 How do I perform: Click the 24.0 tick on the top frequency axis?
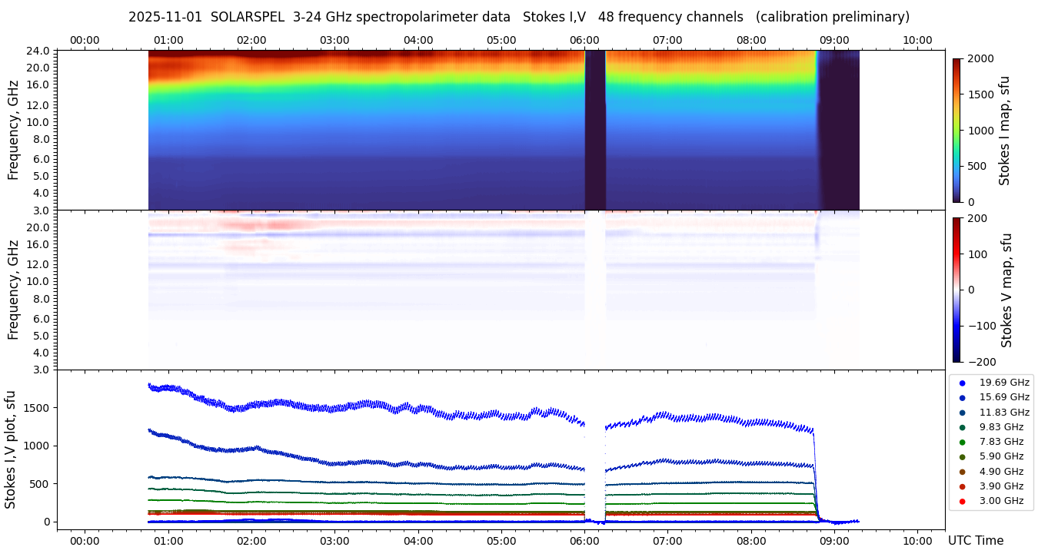click(38, 51)
